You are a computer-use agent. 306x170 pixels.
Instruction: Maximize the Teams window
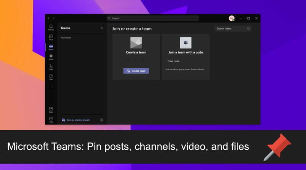pos(249,18)
